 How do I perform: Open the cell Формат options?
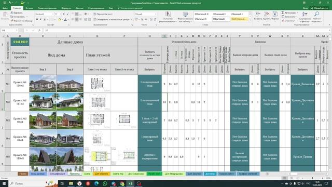point(275,16)
